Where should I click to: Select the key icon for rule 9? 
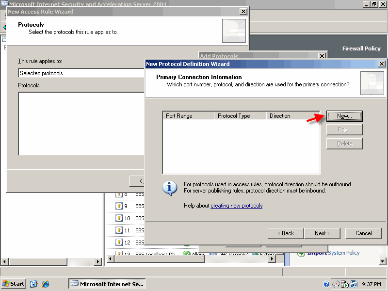pos(119,206)
